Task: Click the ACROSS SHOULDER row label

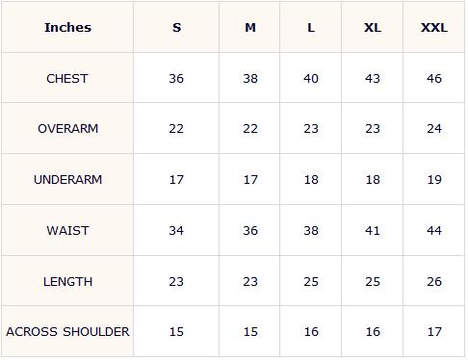Action: (x=67, y=332)
